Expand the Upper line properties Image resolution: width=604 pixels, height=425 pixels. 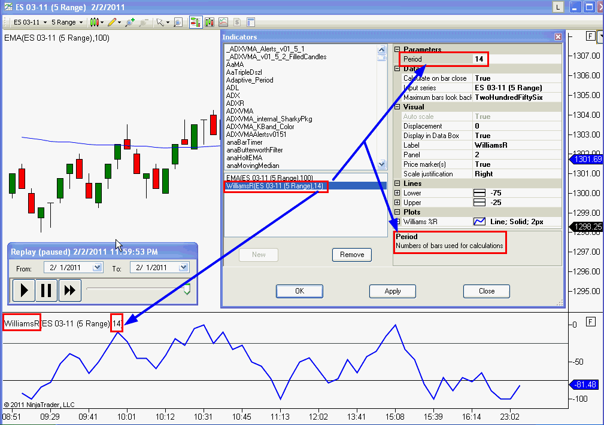(397, 202)
